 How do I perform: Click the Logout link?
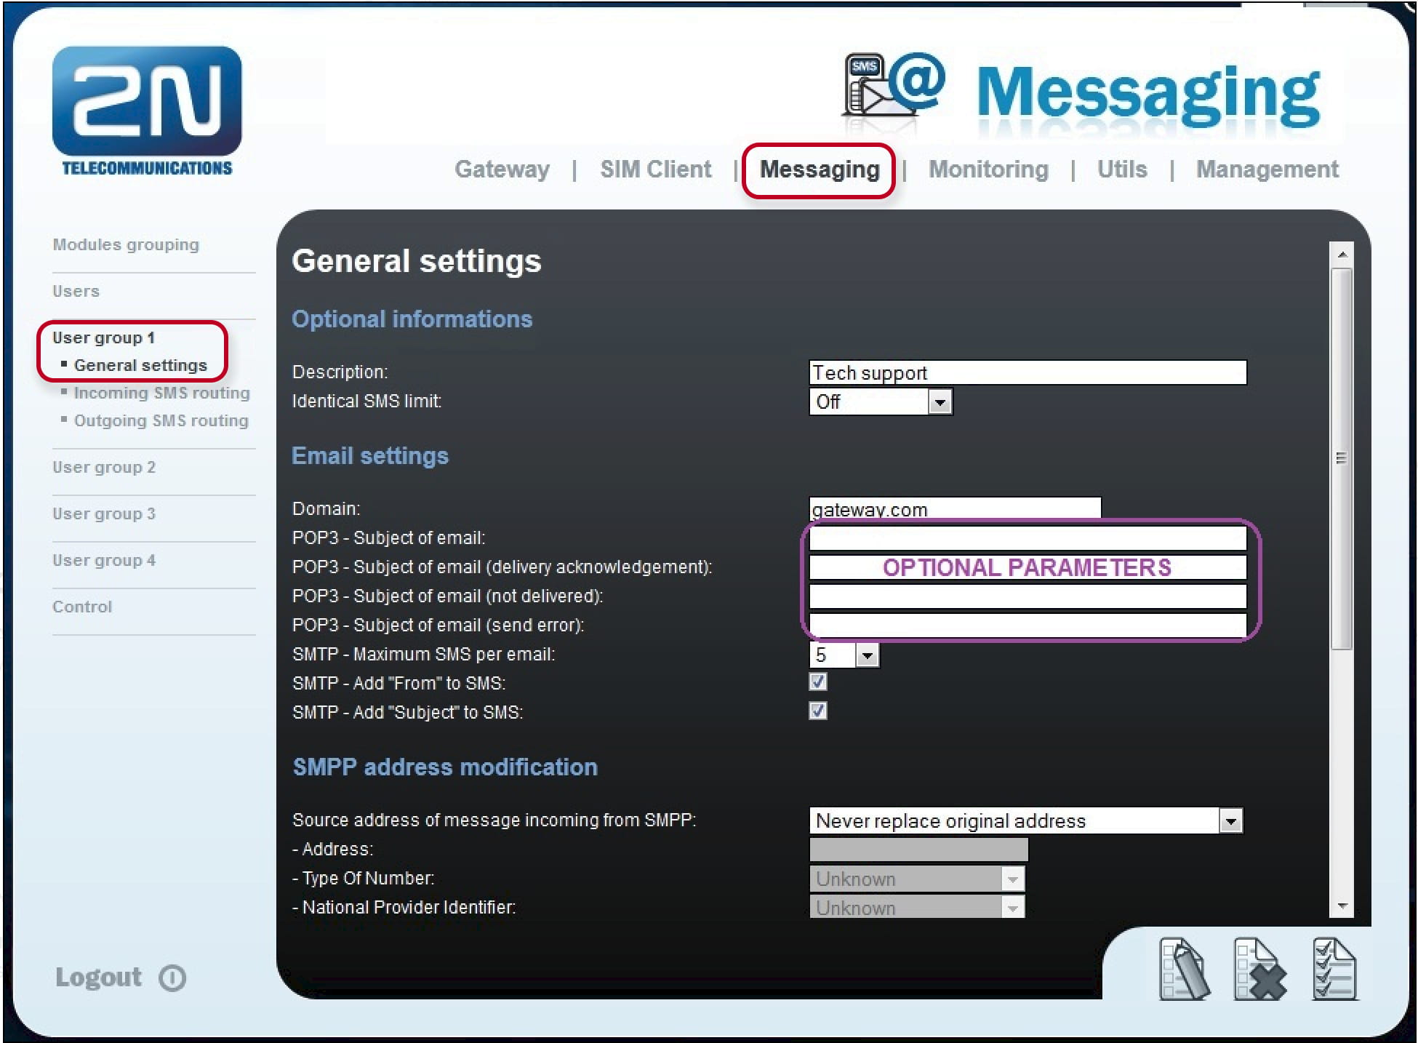[x=98, y=977]
